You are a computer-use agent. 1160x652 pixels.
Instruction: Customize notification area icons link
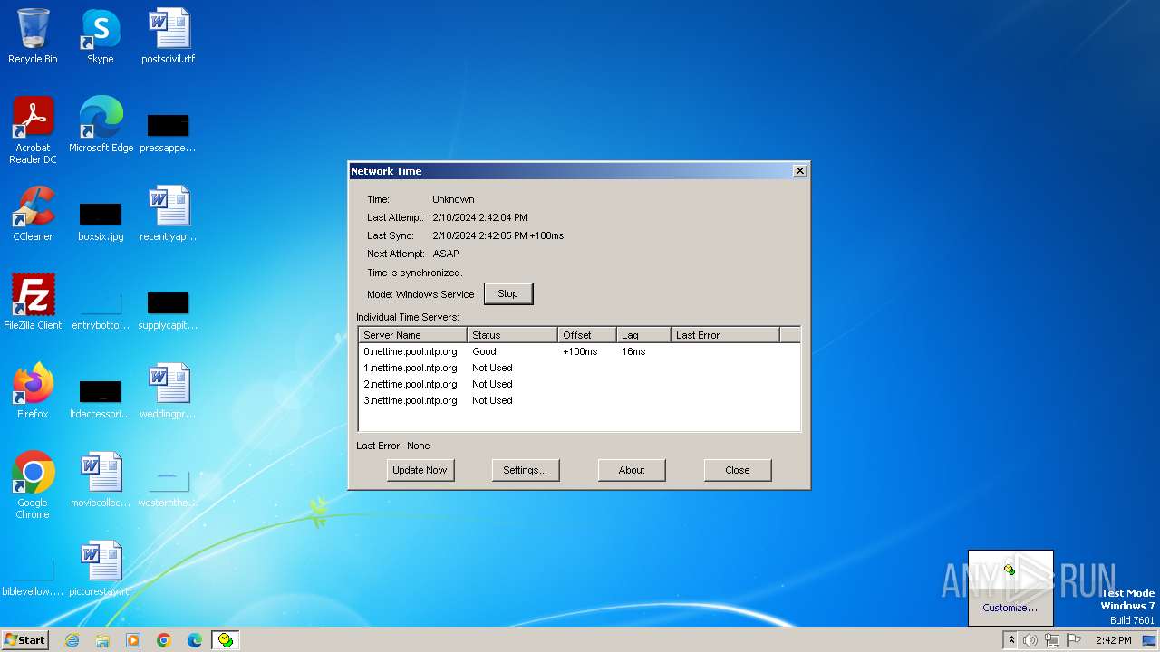[x=1010, y=608]
